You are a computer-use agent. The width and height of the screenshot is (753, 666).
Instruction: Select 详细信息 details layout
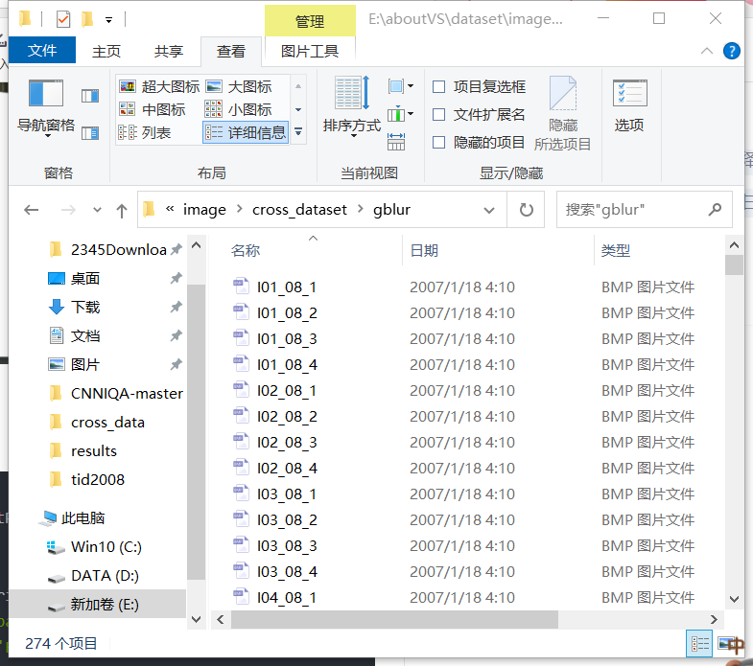(246, 132)
